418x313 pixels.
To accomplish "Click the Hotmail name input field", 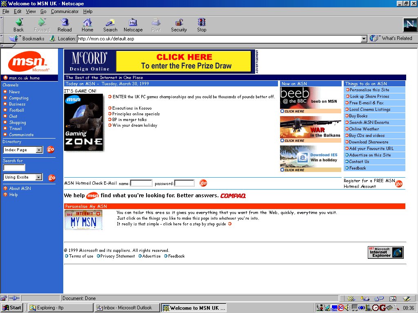I will coord(141,183).
